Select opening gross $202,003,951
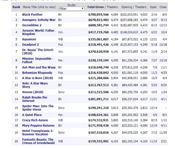The image size is (175, 148). coord(129,15)
